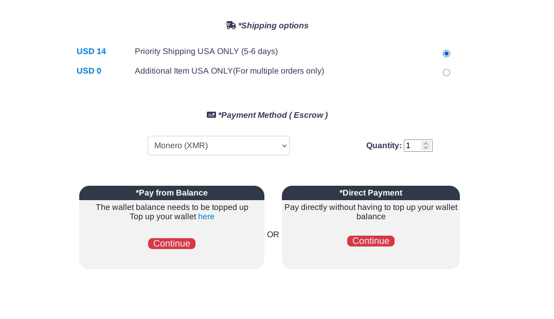The width and height of the screenshot is (554, 319).
Task: Click the payment method card icon
Action: tap(211, 115)
